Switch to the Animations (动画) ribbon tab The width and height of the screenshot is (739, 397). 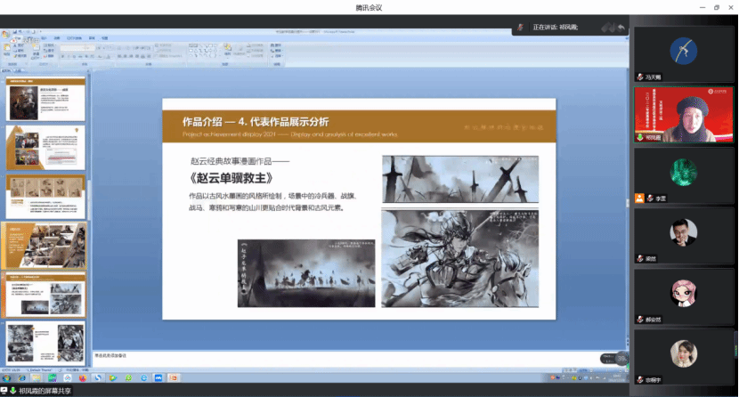(x=57, y=37)
